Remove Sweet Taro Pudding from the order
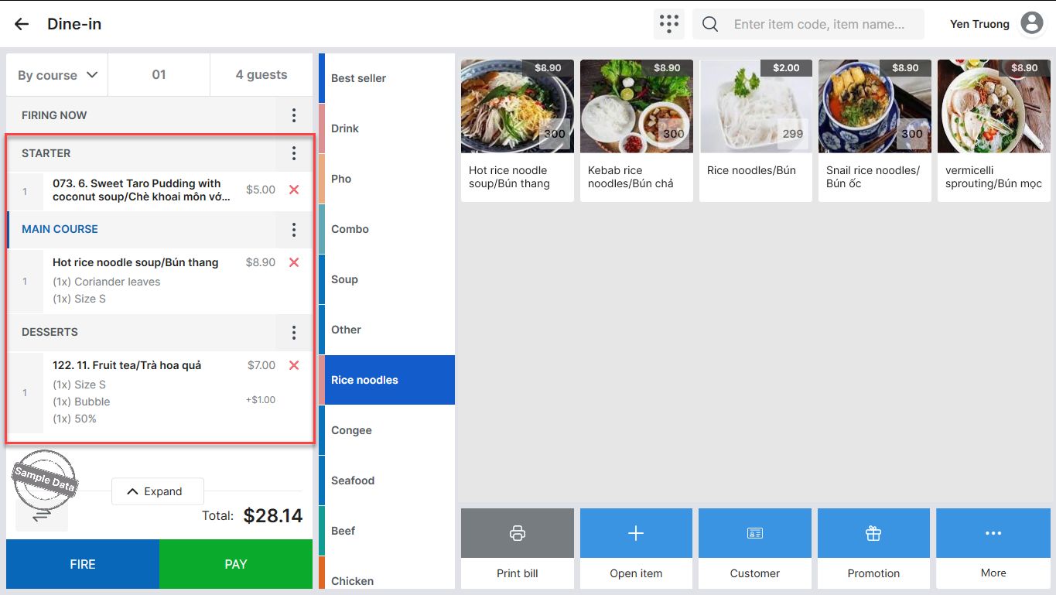 pos(294,190)
